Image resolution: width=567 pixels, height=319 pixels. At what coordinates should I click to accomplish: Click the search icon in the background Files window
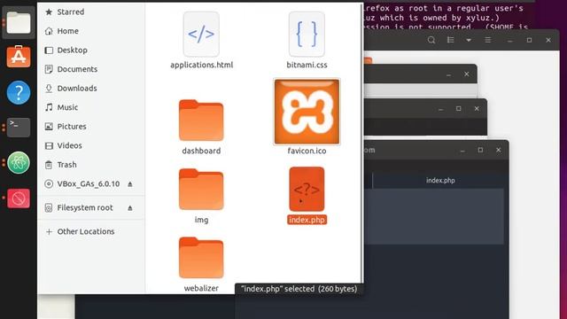431,40
